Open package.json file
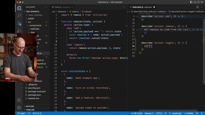Image resolution: width=205 pixels, height=115 pixels. click(34, 95)
